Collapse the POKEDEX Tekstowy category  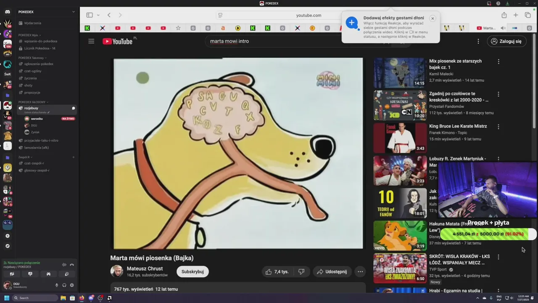tap(32, 58)
